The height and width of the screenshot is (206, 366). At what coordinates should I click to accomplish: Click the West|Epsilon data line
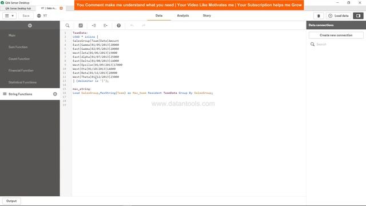click(98, 65)
